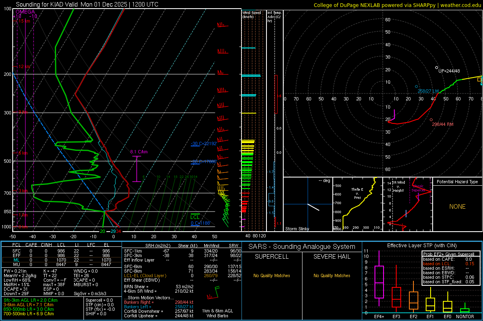
Task: Click the LowRH = 68% value
Action: click(17, 280)
